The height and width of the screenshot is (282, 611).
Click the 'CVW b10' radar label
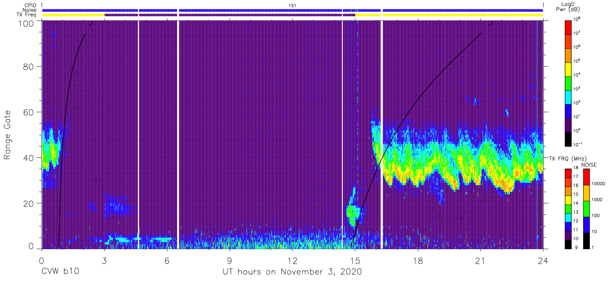click(x=60, y=272)
